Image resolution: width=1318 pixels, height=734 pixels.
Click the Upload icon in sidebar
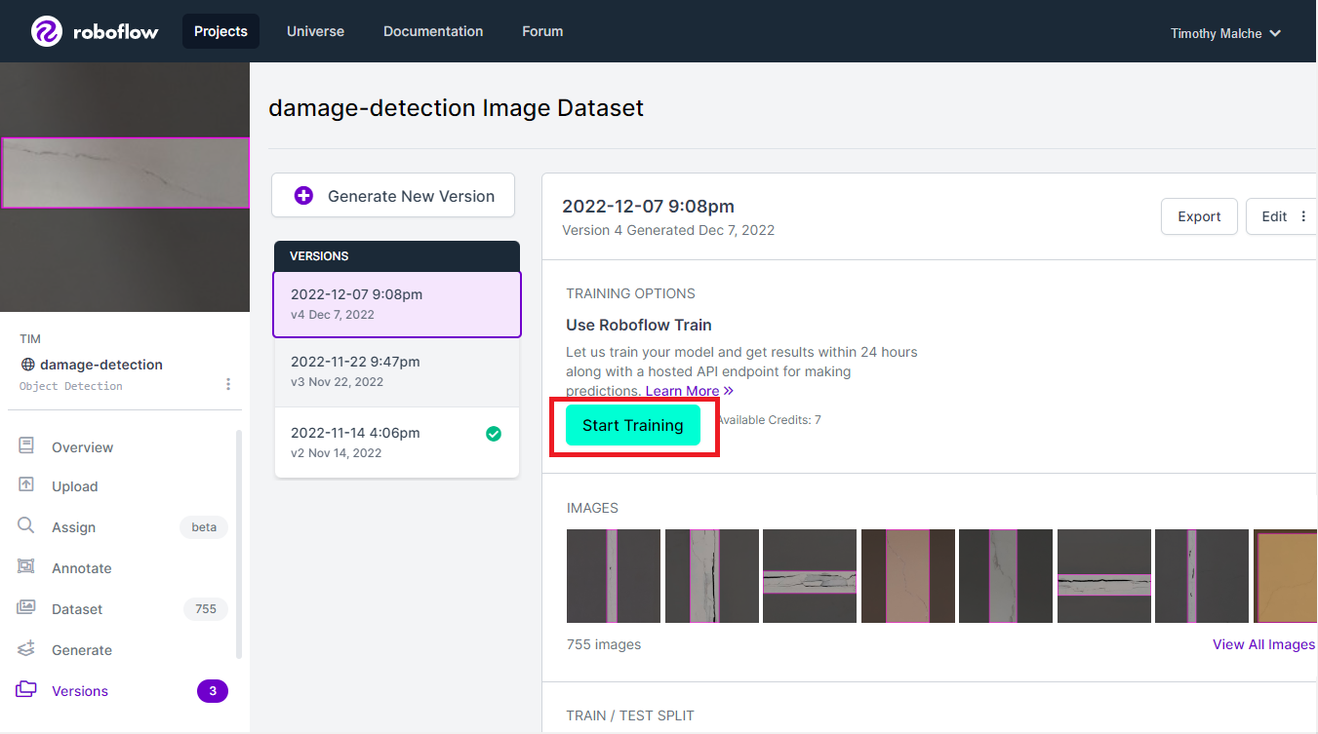26,484
